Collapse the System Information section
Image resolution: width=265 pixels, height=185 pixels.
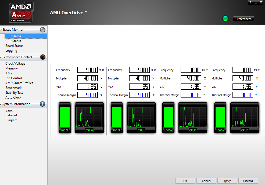[x=1, y=104]
